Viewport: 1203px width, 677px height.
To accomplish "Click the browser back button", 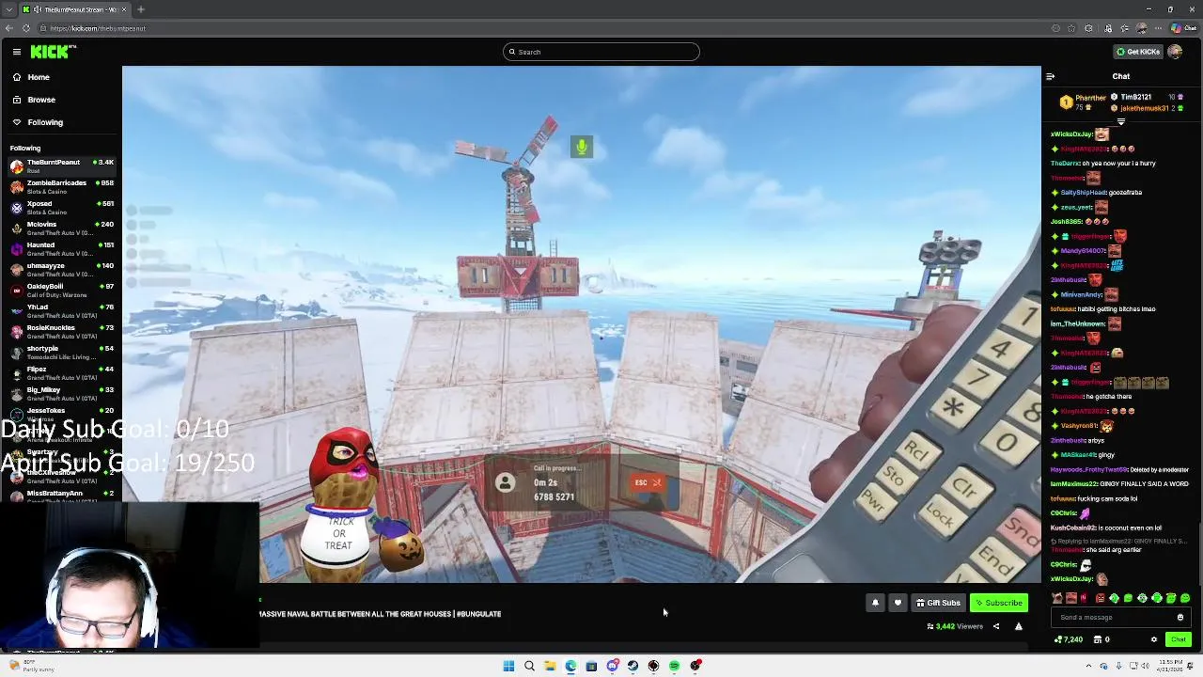I will point(9,28).
